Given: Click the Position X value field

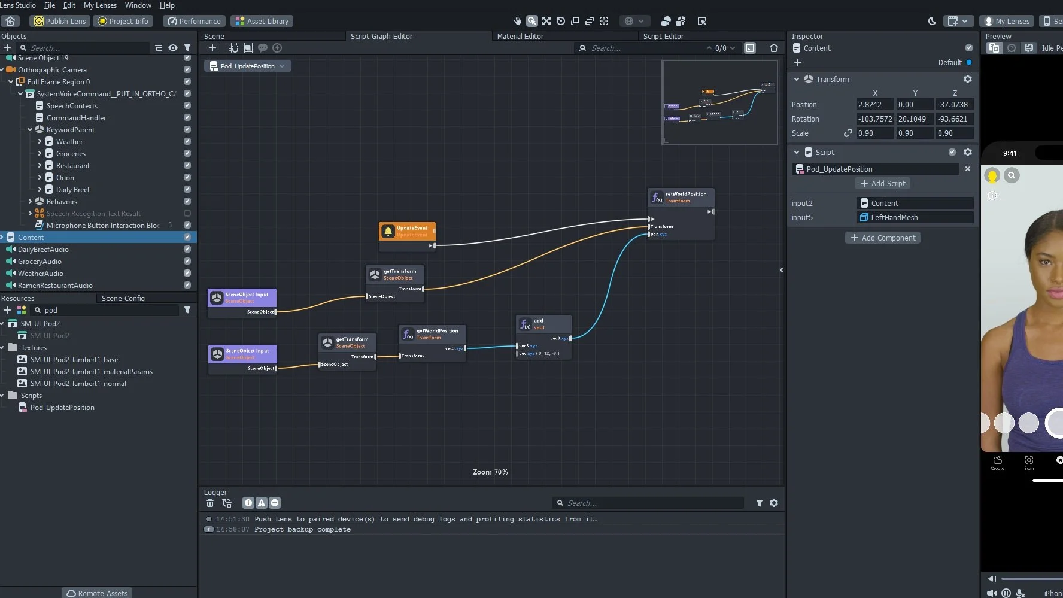Looking at the screenshot, I should pyautogui.click(x=874, y=104).
